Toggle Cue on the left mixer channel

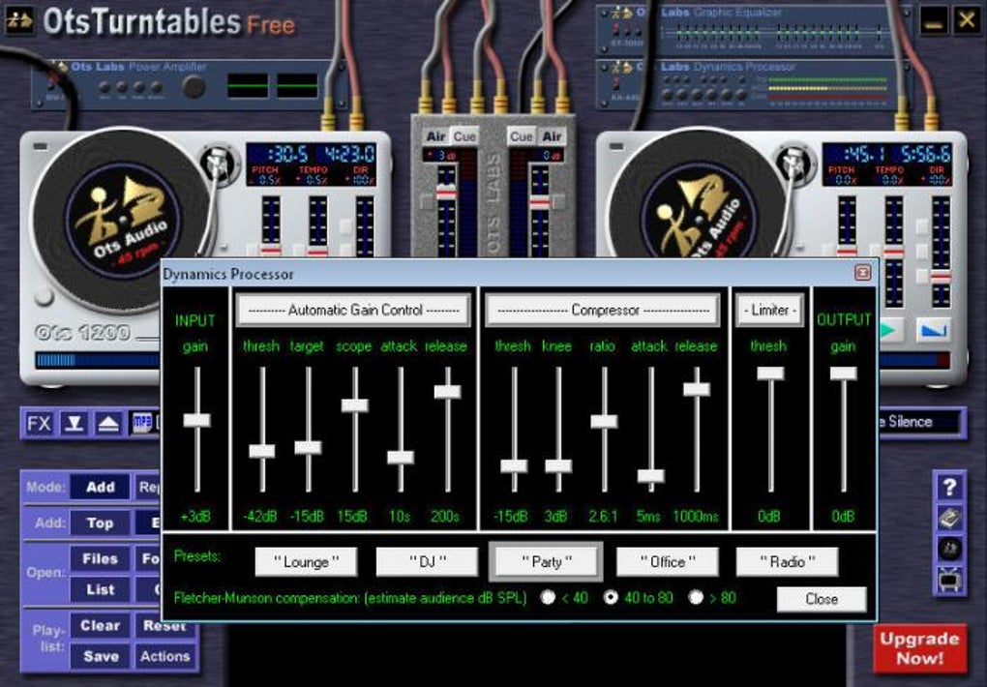(464, 136)
